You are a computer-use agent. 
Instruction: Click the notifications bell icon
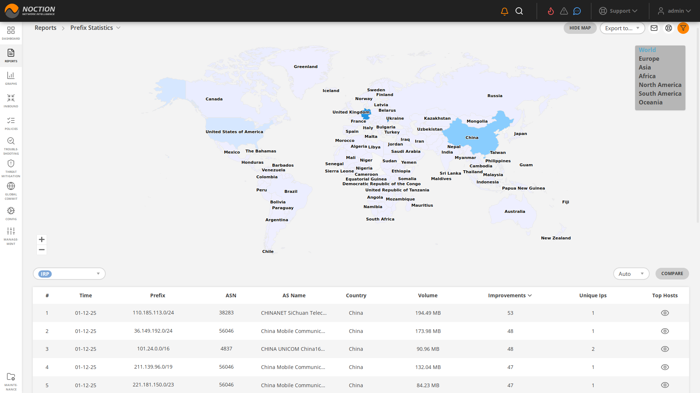(x=504, y=11)
